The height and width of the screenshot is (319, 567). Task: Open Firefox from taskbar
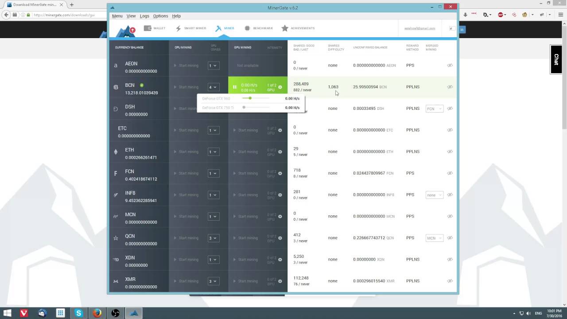tap(97, 313)
